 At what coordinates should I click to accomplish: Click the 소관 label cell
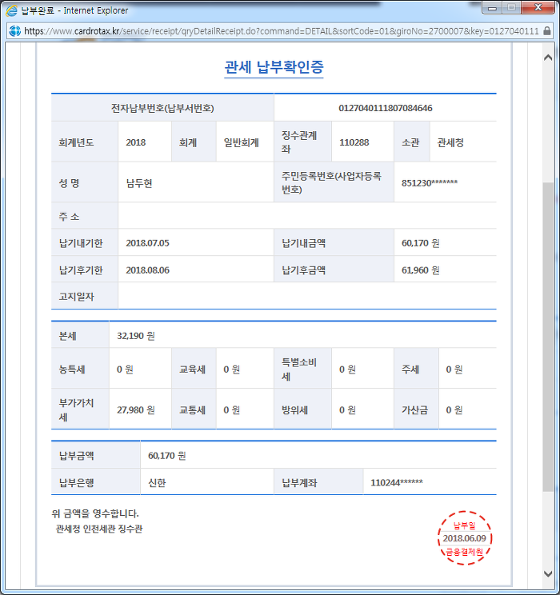coord(411,142)
